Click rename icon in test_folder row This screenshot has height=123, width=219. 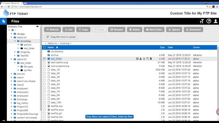pyautogui.click(x=137, y=59)
